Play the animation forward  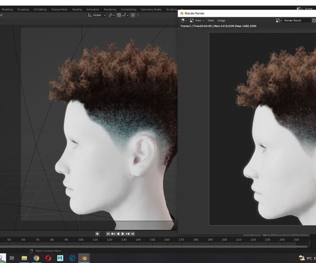click(123, 234)
